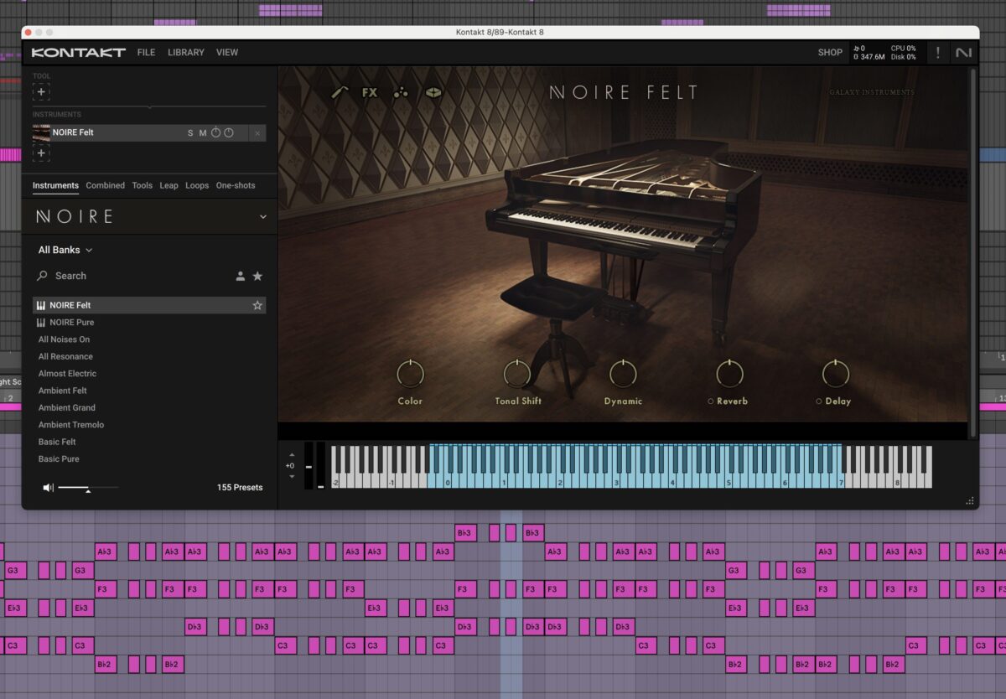The width and height of the screenshot is (1006, 699).
Task: Click the Delay knob
Action: [x=836, y=374]
